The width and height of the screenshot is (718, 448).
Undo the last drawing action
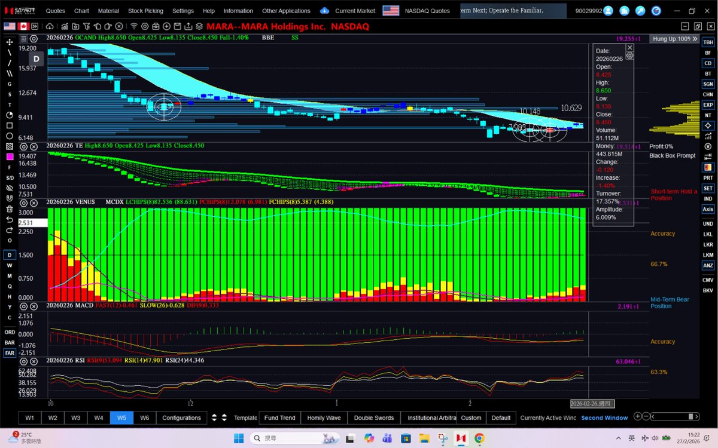(x=10, y=220)
